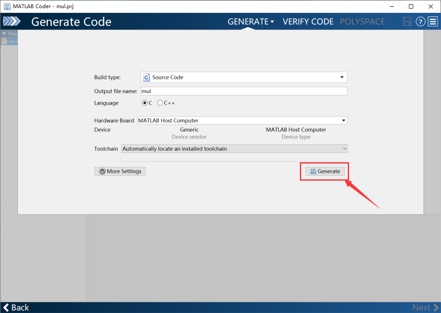Maximize the MATLAB Coder window
The height and width of the screenshot is (313, 441).
click(411, 6)
